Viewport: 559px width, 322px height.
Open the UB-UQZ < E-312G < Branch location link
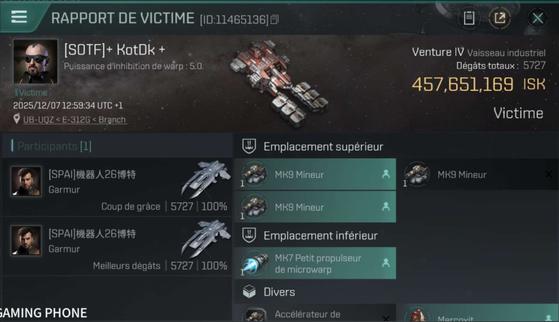75,120
